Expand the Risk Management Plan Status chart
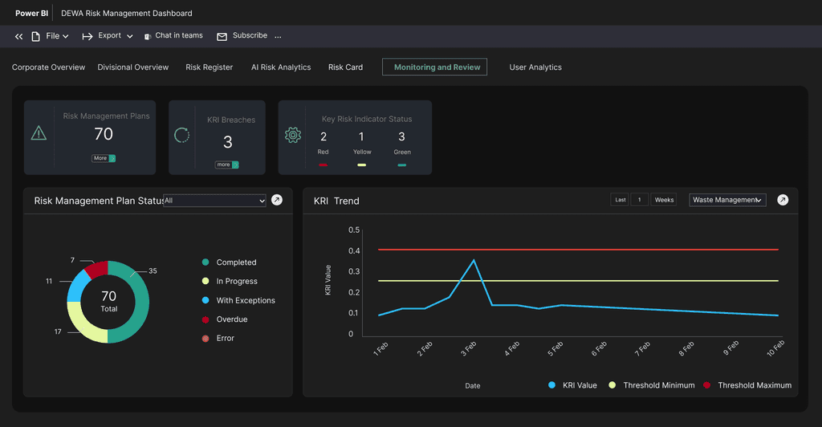Image resolution: width=822 pixels, height=427 pixels. pos(277,200)
